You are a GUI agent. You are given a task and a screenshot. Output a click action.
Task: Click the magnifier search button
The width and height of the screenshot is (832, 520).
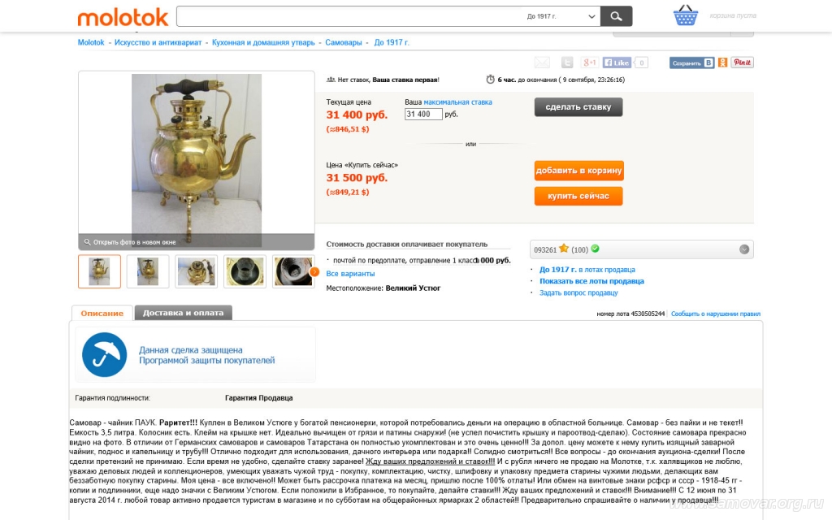point(616,16)
